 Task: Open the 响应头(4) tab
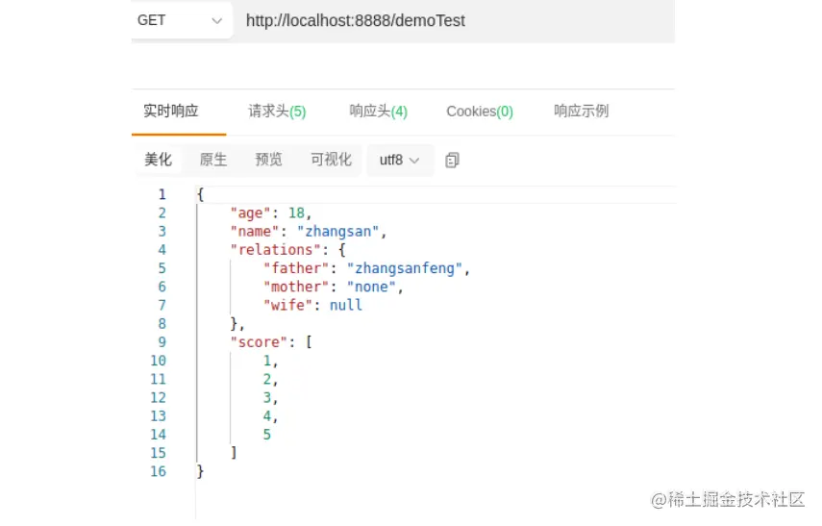[x=378, y=112]
